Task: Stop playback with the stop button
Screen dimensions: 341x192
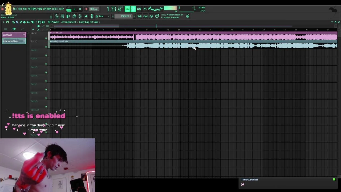Action: (80, 9)
